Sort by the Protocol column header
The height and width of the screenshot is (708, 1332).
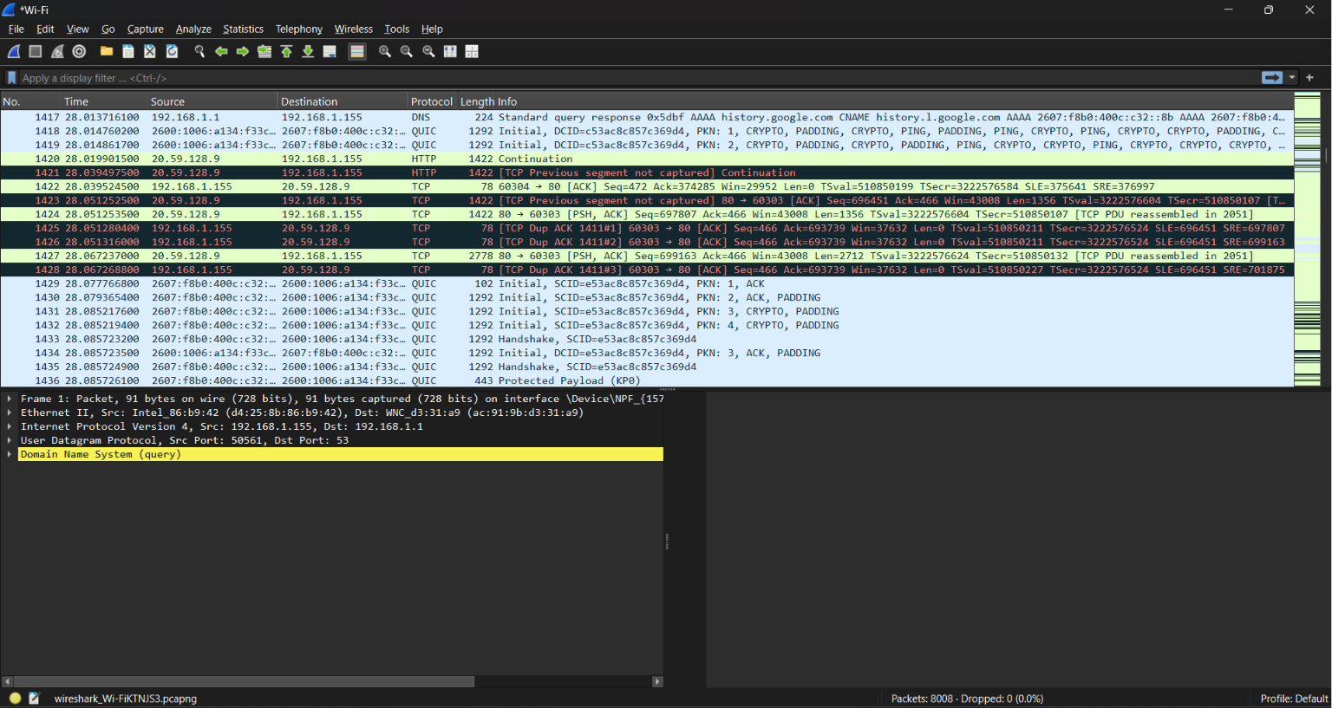(x=432, y=101)
